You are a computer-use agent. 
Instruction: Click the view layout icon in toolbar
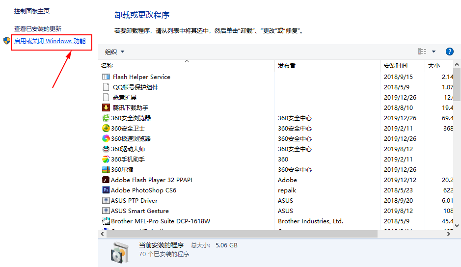[422, 52]
